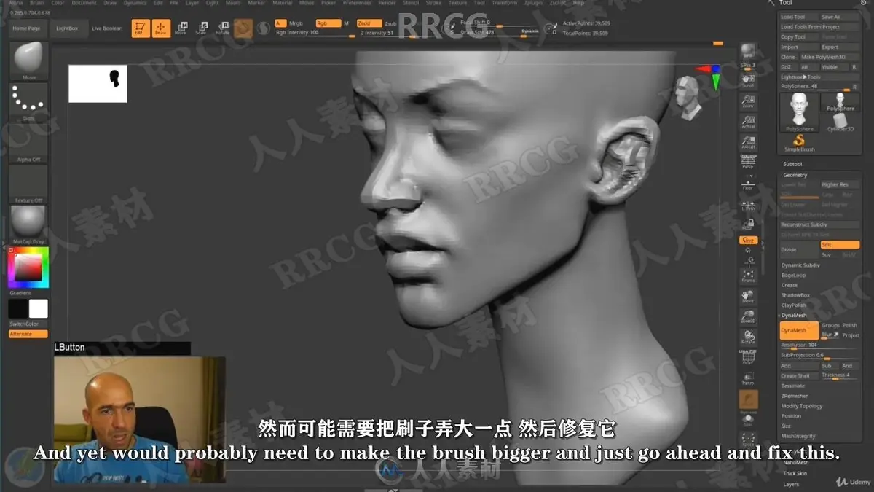Click the Live Boolean button
The height and width of the screenshot is (492, 874).
pyautogui.click(x=107, y=28)
